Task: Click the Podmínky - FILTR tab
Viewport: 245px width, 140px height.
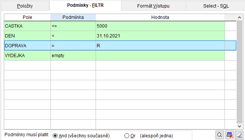Action: (85, 5)
